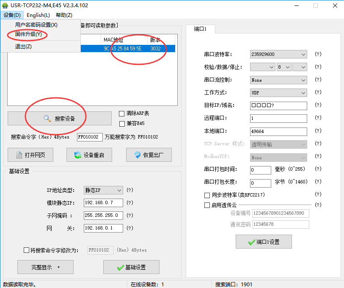Image resolution: width=344 pixels, height=288 pixels.
Task: Enable 启用透传云 checkbox
Action: [x=207, y=205]
